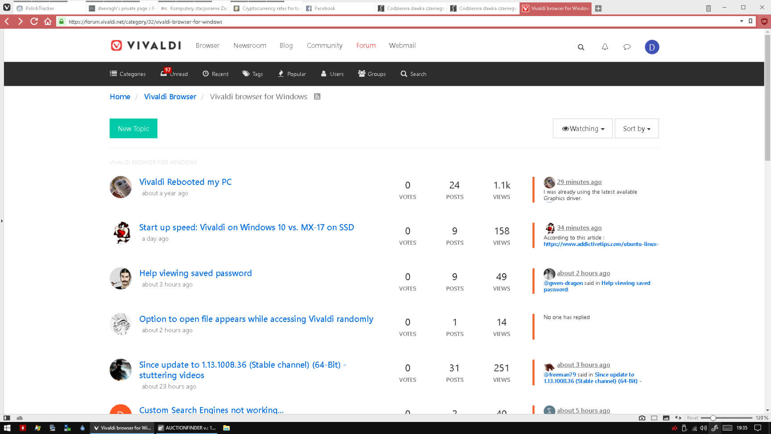
Task: Open Groups in forum navigation
Action: pyautogui.click(x=372, y=74)
